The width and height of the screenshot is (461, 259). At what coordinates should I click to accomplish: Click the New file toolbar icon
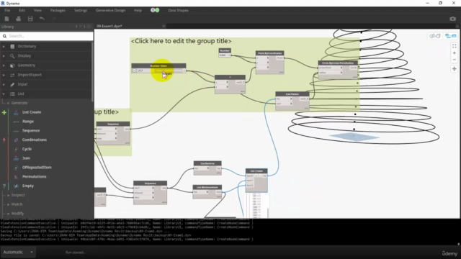tap(6, 19)
